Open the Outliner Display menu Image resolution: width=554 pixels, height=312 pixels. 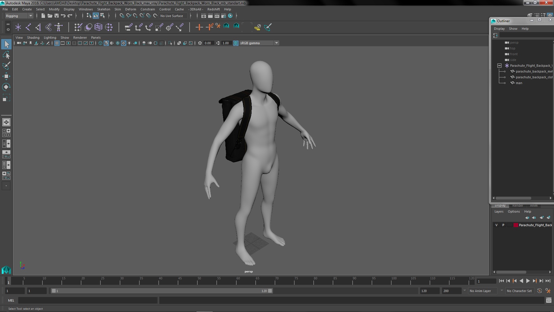pyautogui.click(x=499, y=29)
